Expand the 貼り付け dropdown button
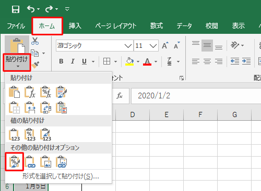This screenshot has height=191, width=261. (x=17, y=62)
